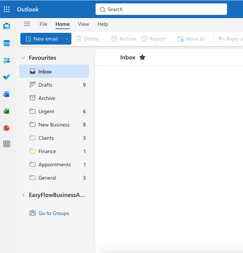Open the Delete options dropdown arrow
This screenshot has width=243, height=253.
(x=104, y=39)
